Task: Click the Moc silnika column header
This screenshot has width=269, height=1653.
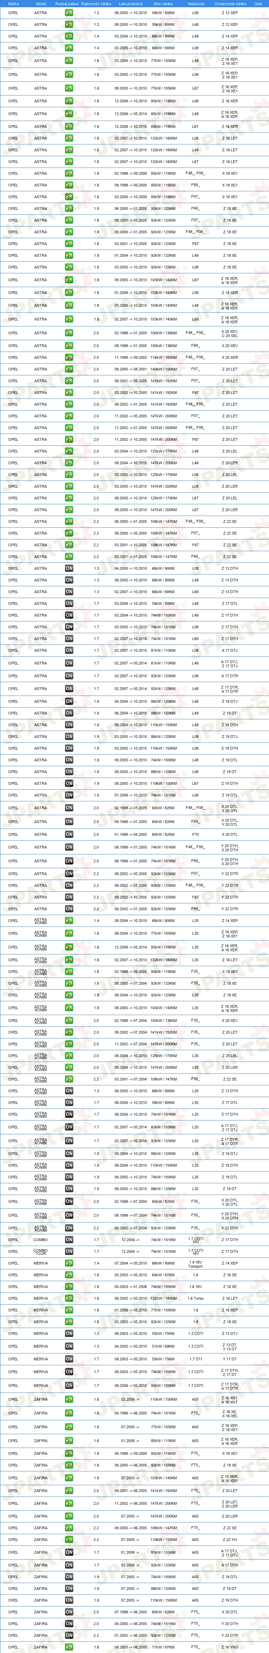Action: [x=163, y=3]
